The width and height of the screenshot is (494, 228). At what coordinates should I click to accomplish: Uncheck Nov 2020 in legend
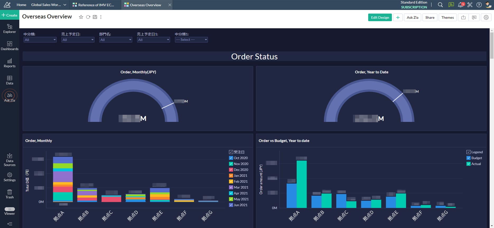point(231,164)
